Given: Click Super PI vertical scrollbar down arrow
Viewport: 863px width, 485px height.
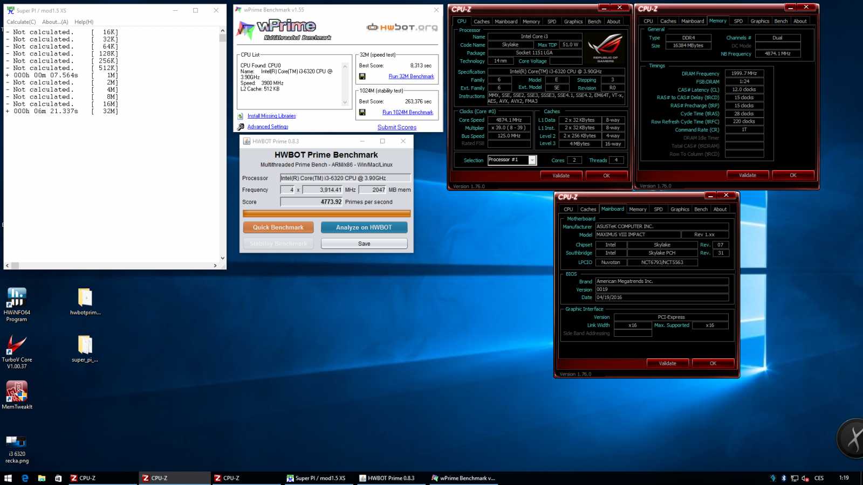Looking at the screenshot, I should tap(222, 258).
